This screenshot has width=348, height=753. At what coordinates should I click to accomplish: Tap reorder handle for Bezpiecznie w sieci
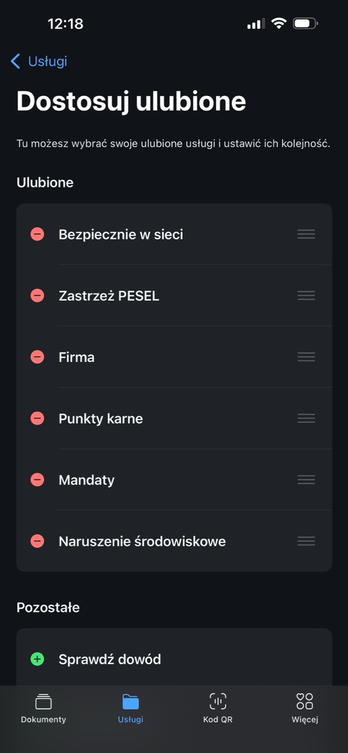(306, 234)
